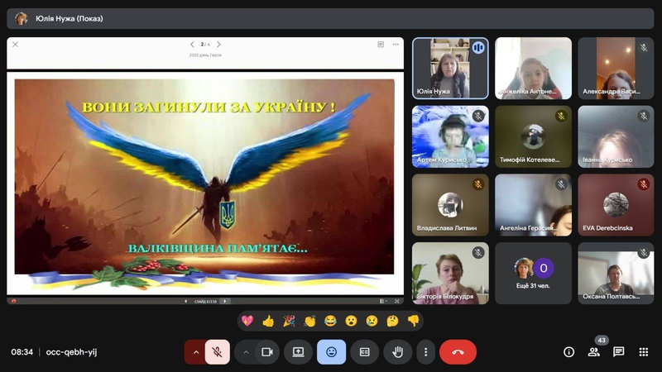Click the present screen button

[x=298, y=352]
